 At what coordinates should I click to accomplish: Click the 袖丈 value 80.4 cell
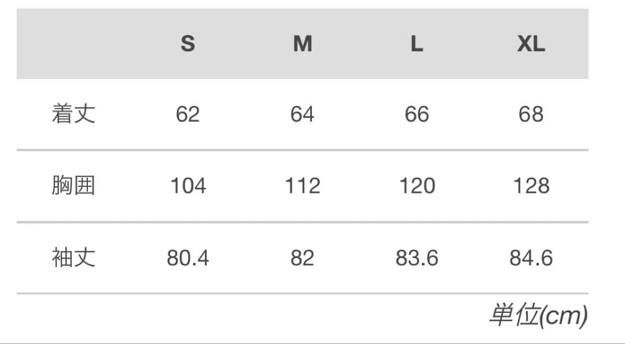pos(187,258)
